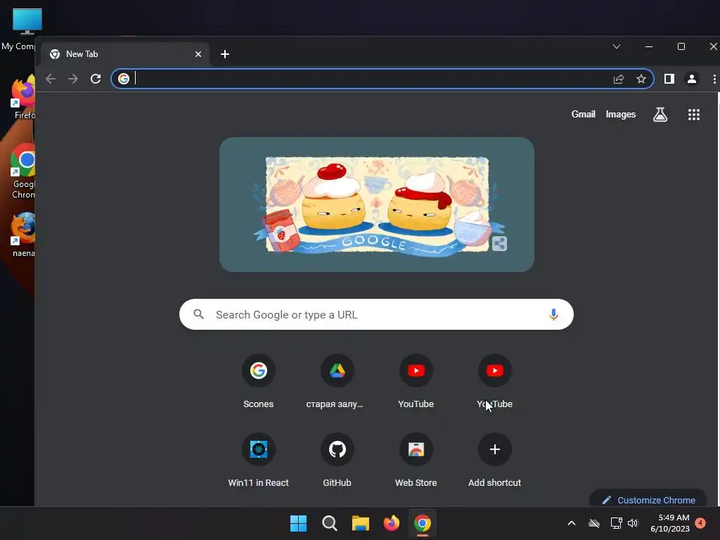
Task: Open the Windows Start menu
Action: coord(298,523)
